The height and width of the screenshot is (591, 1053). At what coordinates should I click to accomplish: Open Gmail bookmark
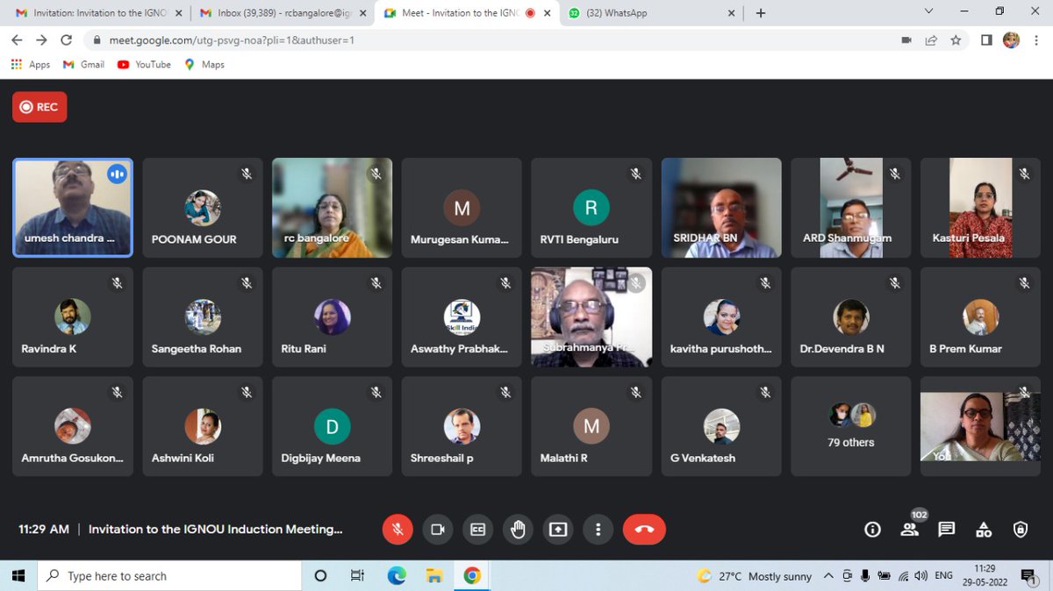click(84, 64)
